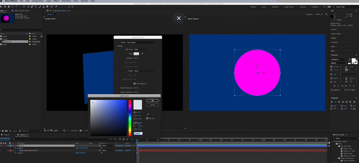Select the S saturation radio button

click(134, 115)
